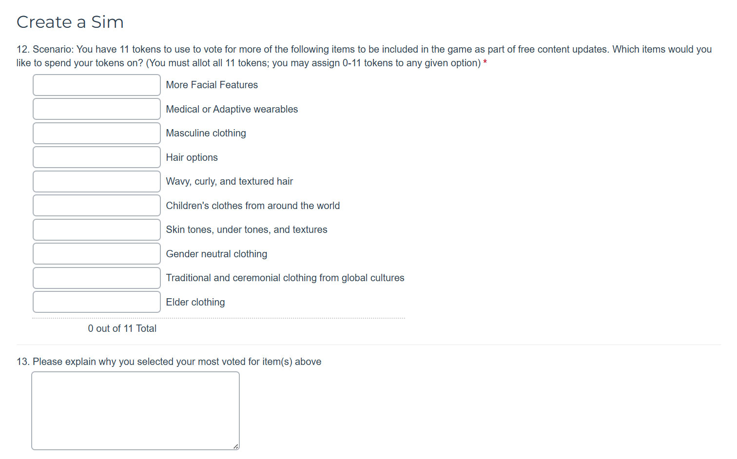
Task: Click the Gender neutral clothing label
Action: [216, 254]
